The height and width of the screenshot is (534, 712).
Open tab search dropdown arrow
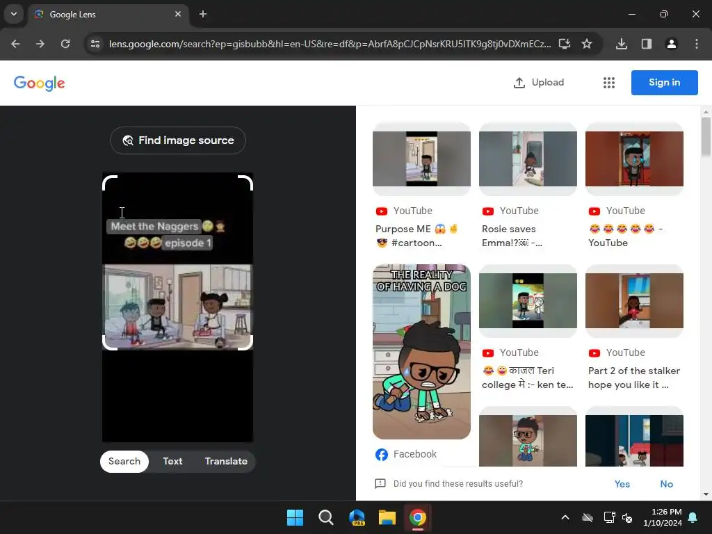tap(14, 14)
